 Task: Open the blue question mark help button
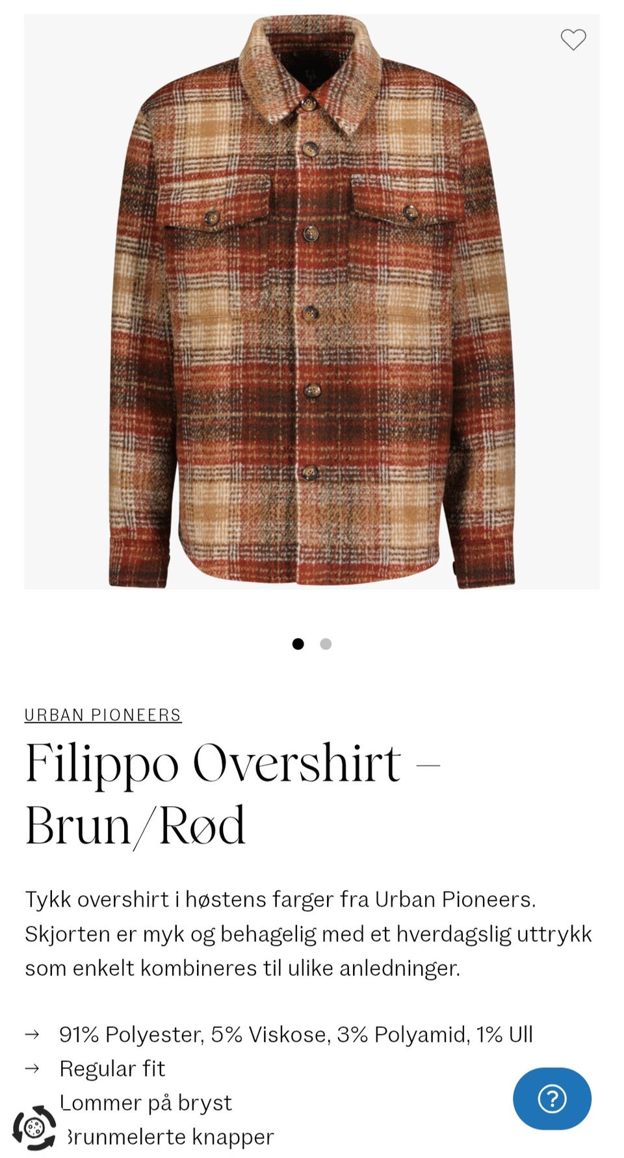coord(552,1098)
